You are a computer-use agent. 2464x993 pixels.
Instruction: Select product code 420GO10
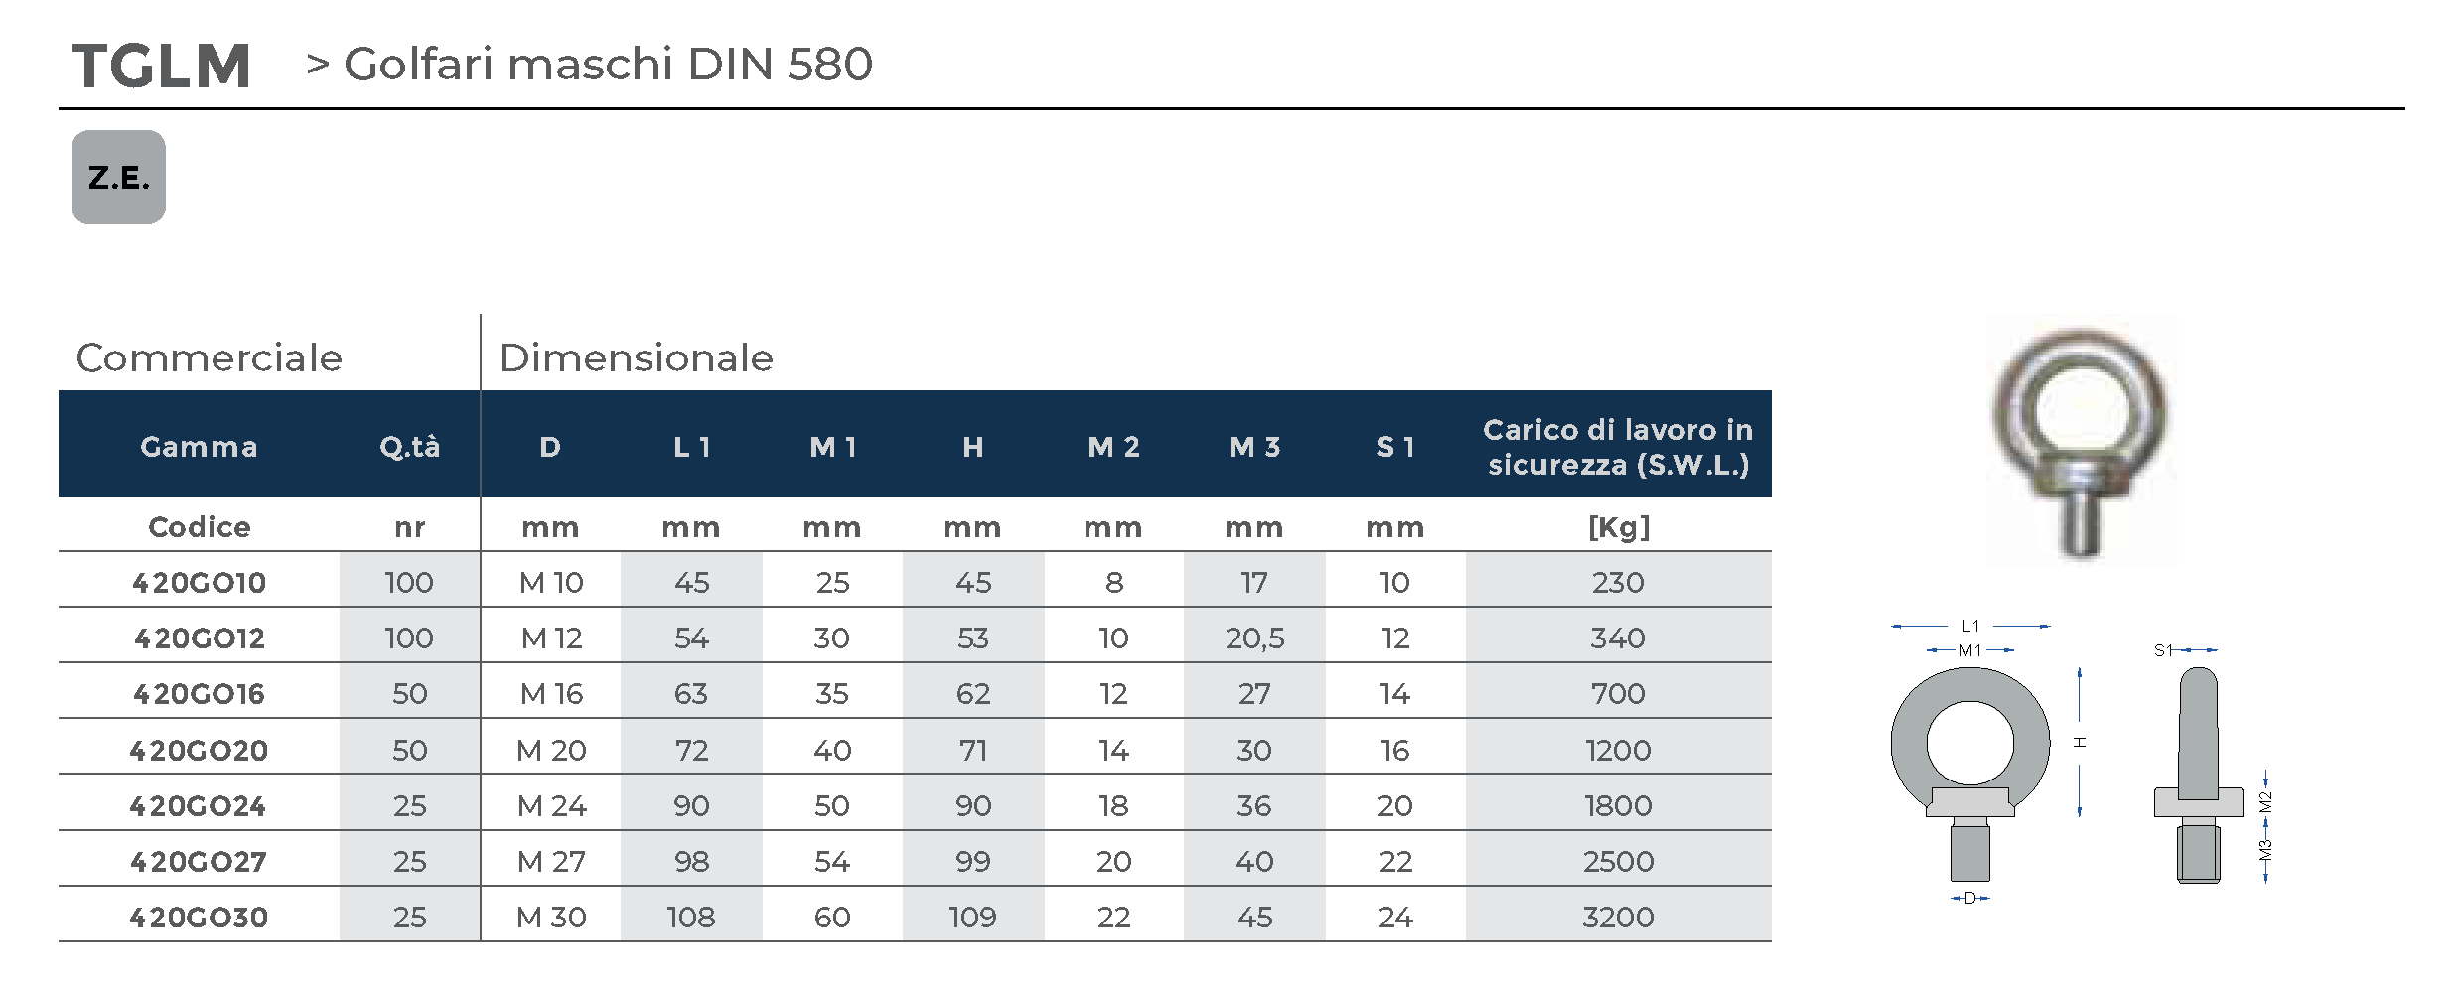[200, 582]
